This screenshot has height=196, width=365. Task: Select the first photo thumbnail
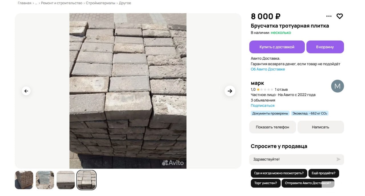tap(24, 180)
